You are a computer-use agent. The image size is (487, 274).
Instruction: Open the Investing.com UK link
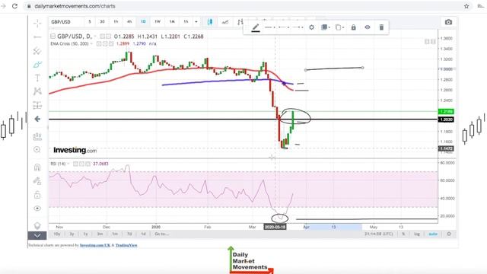pyautogui.click(x=95, y=245)
